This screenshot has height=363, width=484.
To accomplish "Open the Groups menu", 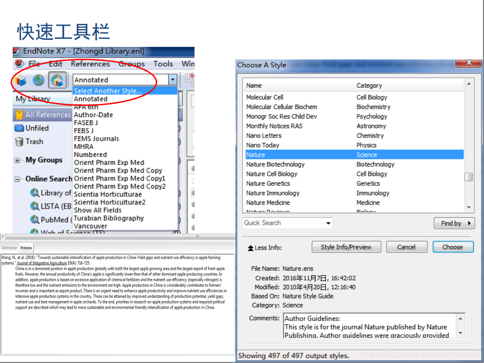I will point(132,64).
